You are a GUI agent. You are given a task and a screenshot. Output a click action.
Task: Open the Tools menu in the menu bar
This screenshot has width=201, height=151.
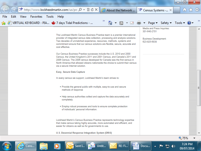click(x=50, y=17)
